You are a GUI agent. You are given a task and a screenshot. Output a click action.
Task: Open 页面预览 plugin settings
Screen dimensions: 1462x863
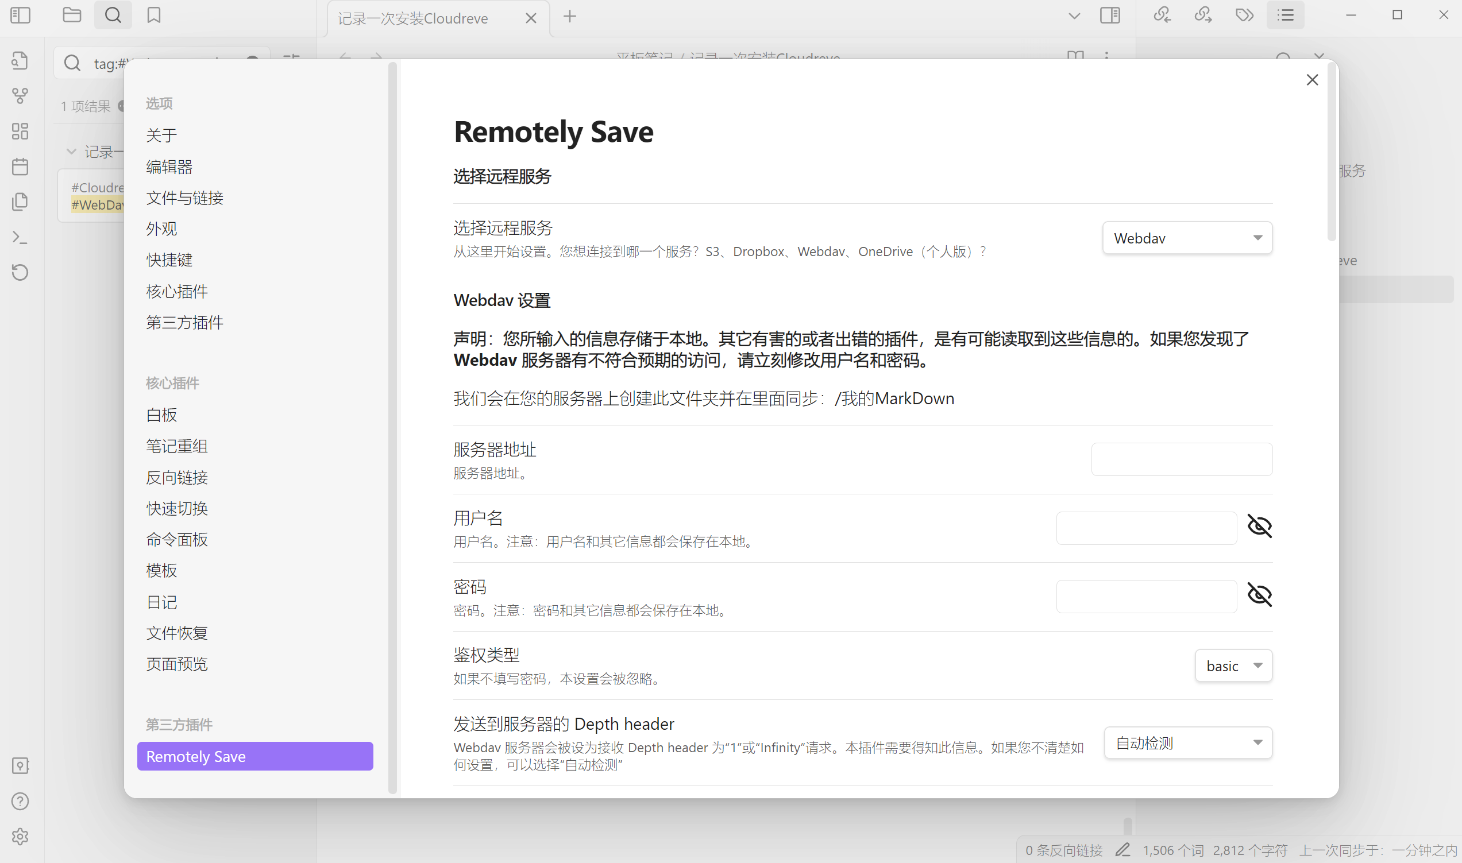[177, 664]
